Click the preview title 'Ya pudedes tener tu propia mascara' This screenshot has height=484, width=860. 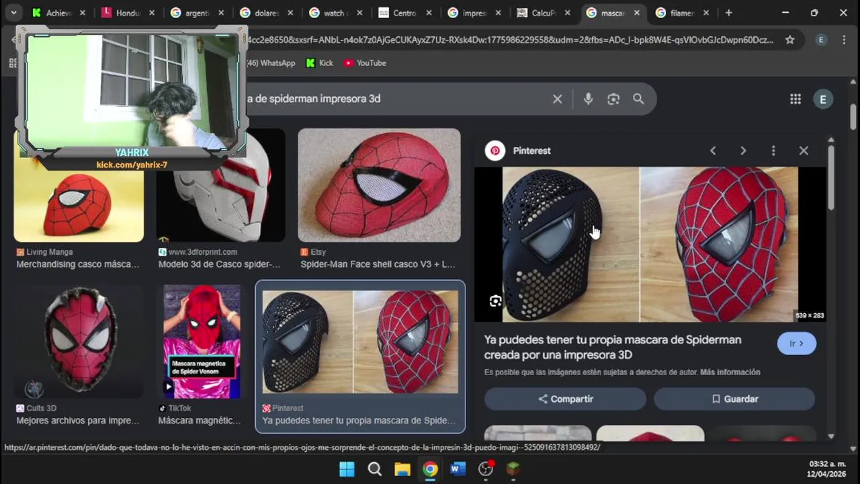tap(613, 347)
